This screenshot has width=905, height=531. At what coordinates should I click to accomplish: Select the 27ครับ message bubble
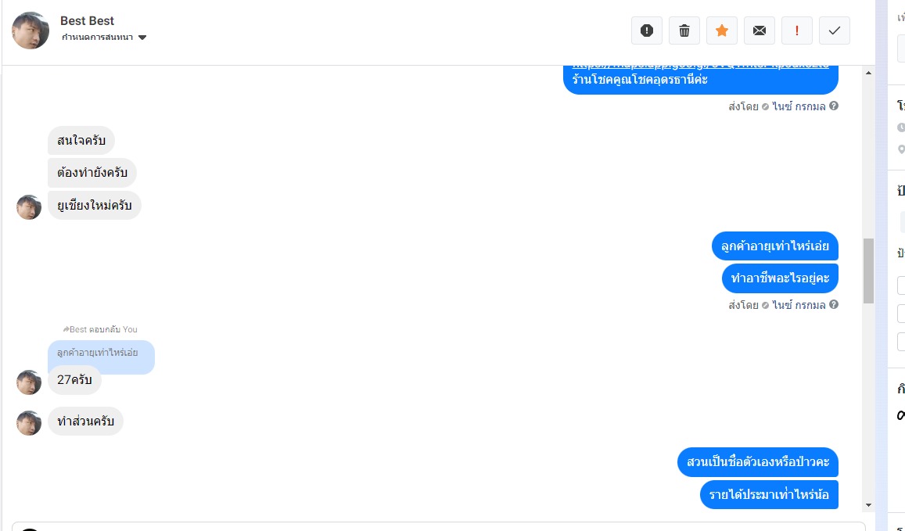[x=74, y=380]
